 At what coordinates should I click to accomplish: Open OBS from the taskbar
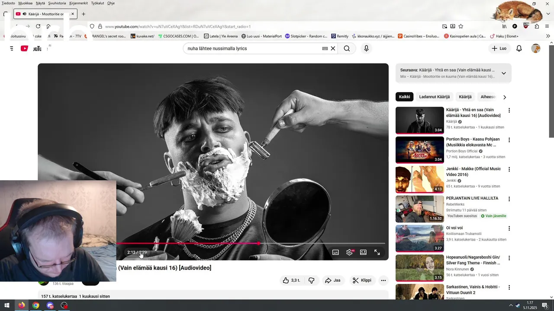64,305
